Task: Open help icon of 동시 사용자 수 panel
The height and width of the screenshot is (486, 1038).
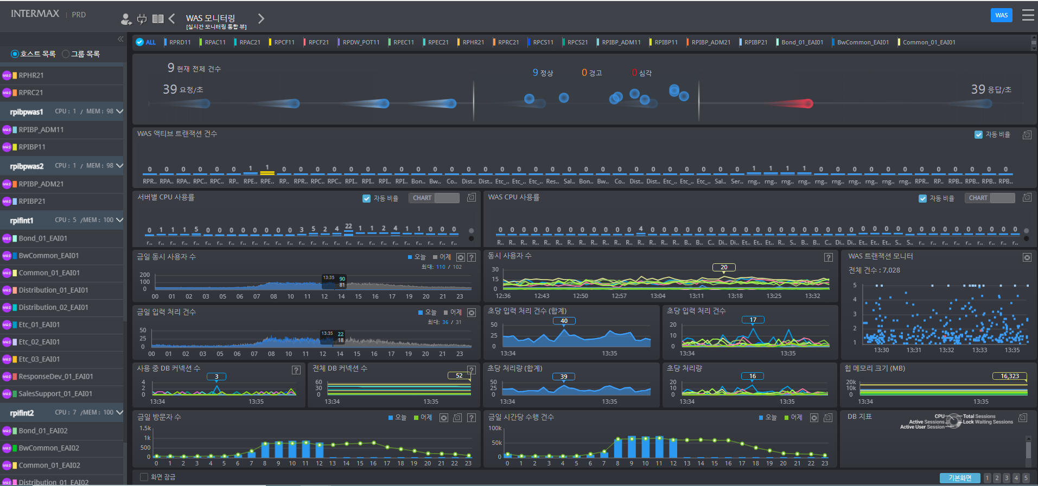Action: [829, 257]
